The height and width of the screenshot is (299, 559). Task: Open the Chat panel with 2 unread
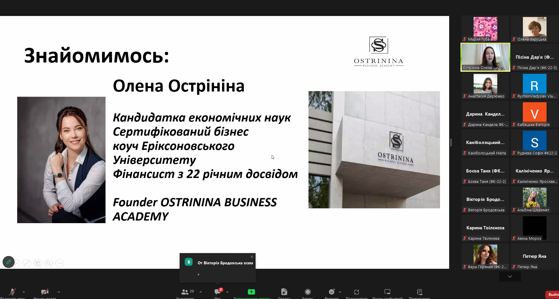click(x=218, y=292)
